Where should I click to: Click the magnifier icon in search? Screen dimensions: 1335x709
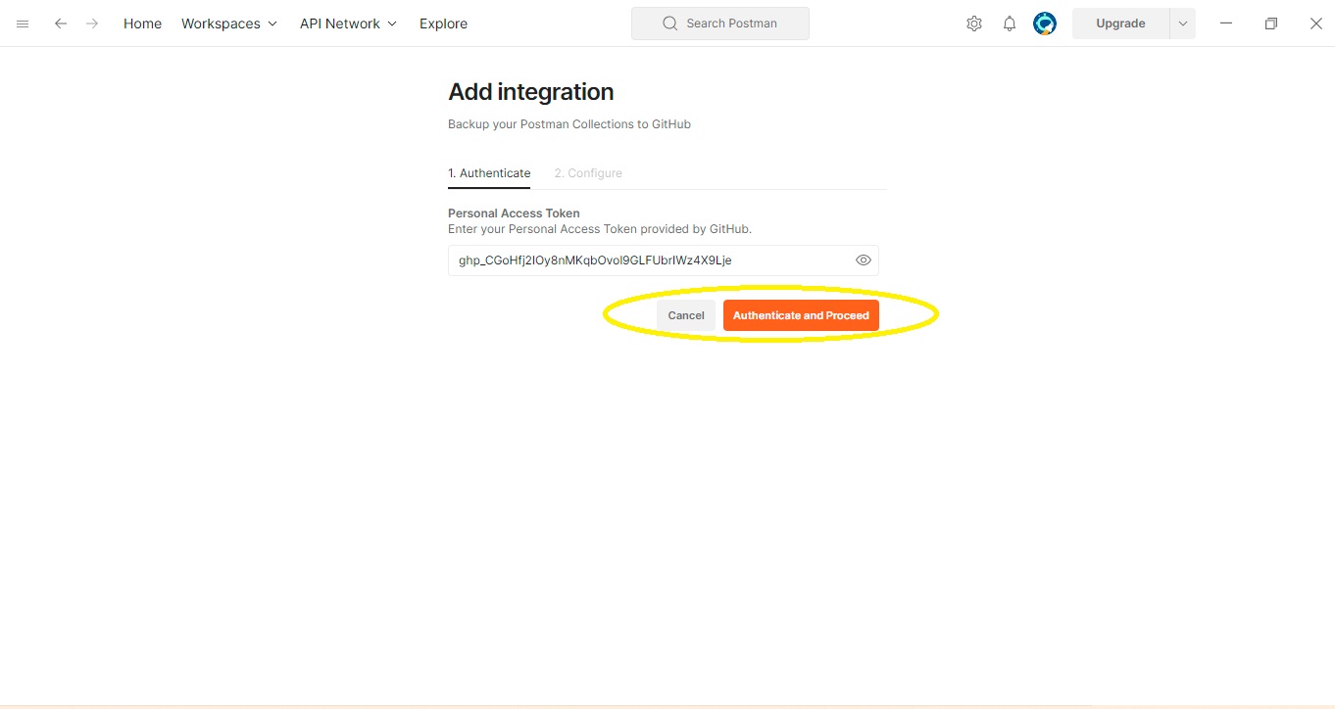click(670, 24)
